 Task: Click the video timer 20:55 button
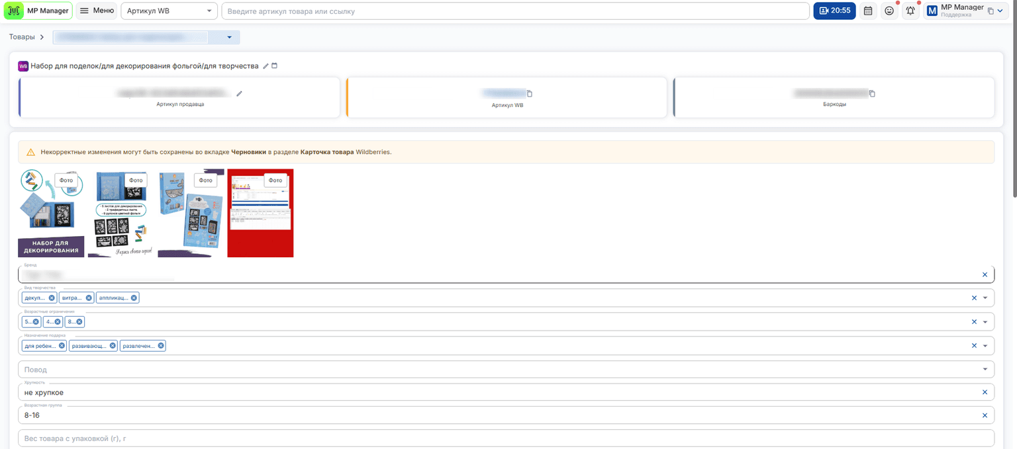(834, 11)
